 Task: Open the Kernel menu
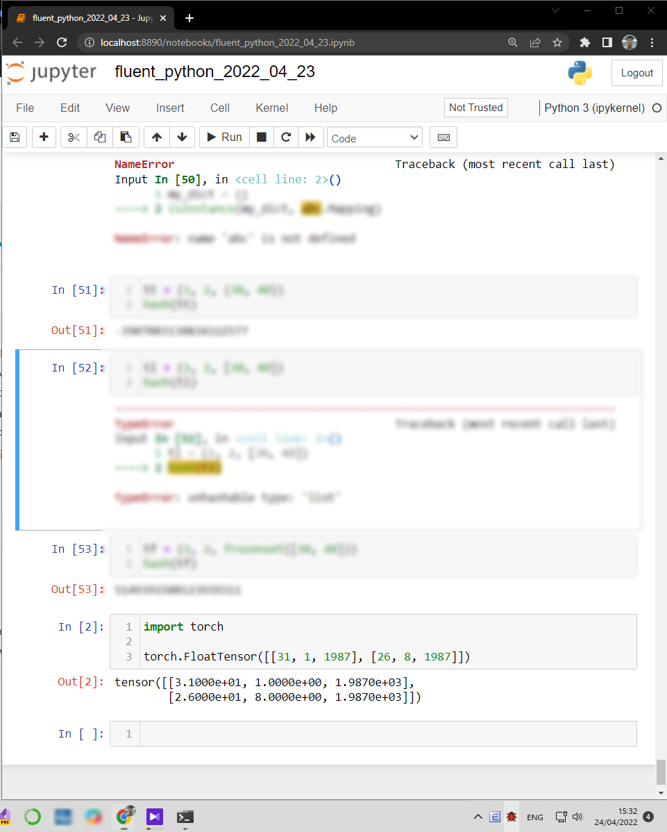click(272, 108)
